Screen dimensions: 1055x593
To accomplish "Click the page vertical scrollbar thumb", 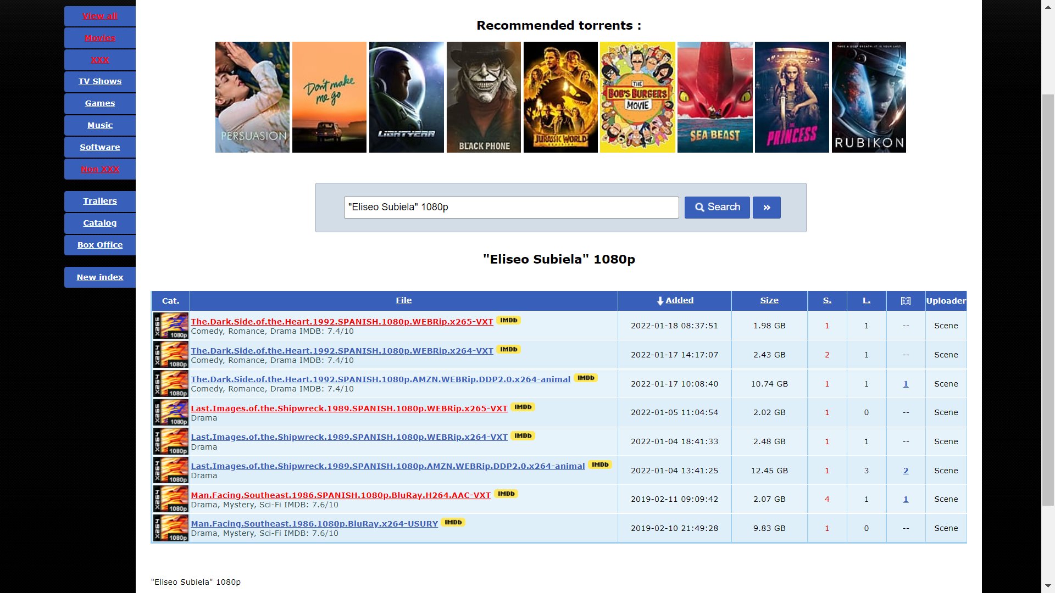I will tap(1048, 299).
